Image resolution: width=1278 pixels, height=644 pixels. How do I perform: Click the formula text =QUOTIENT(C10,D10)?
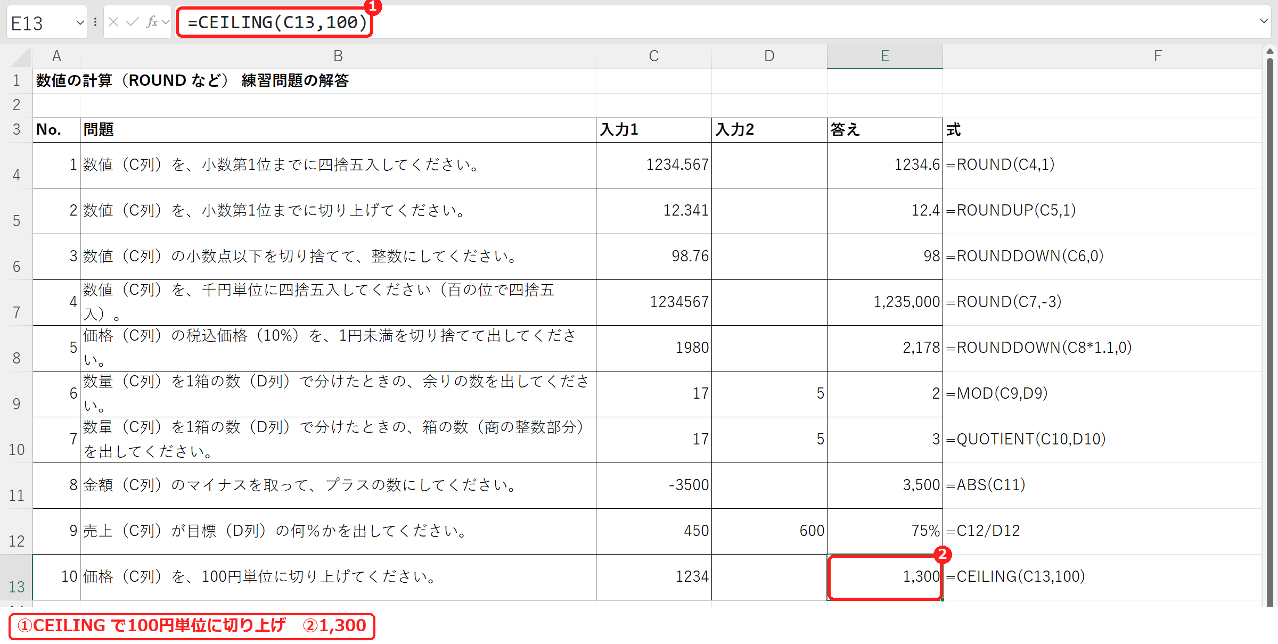pyautogui.click(x=1026, y=439)
